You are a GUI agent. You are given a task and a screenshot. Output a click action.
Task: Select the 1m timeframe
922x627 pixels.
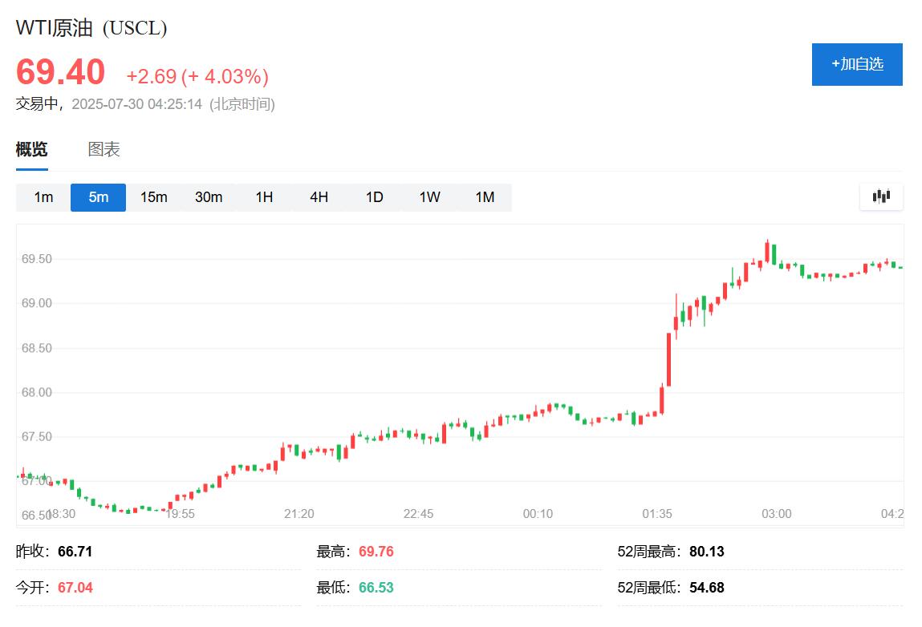[43, 197]
